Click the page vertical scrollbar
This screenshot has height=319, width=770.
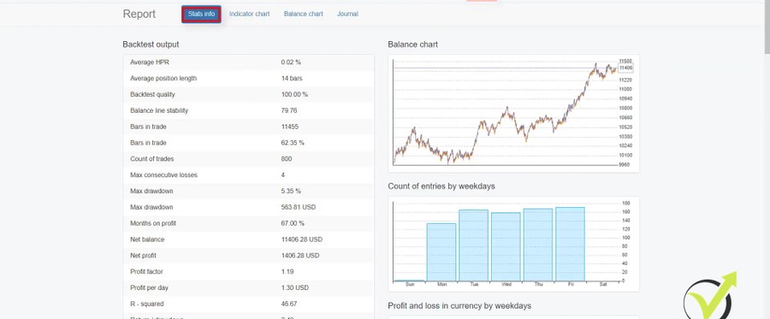tap(767, 159)
